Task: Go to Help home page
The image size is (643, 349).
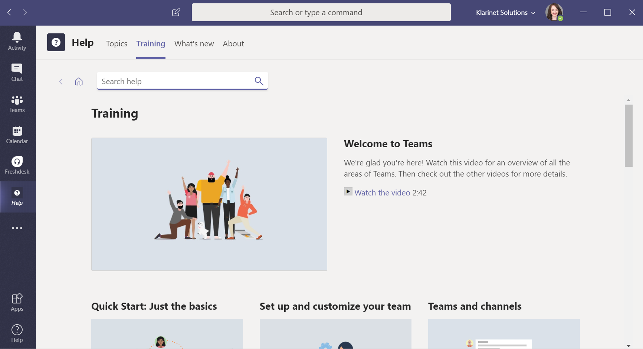Action: coord(79,82)
